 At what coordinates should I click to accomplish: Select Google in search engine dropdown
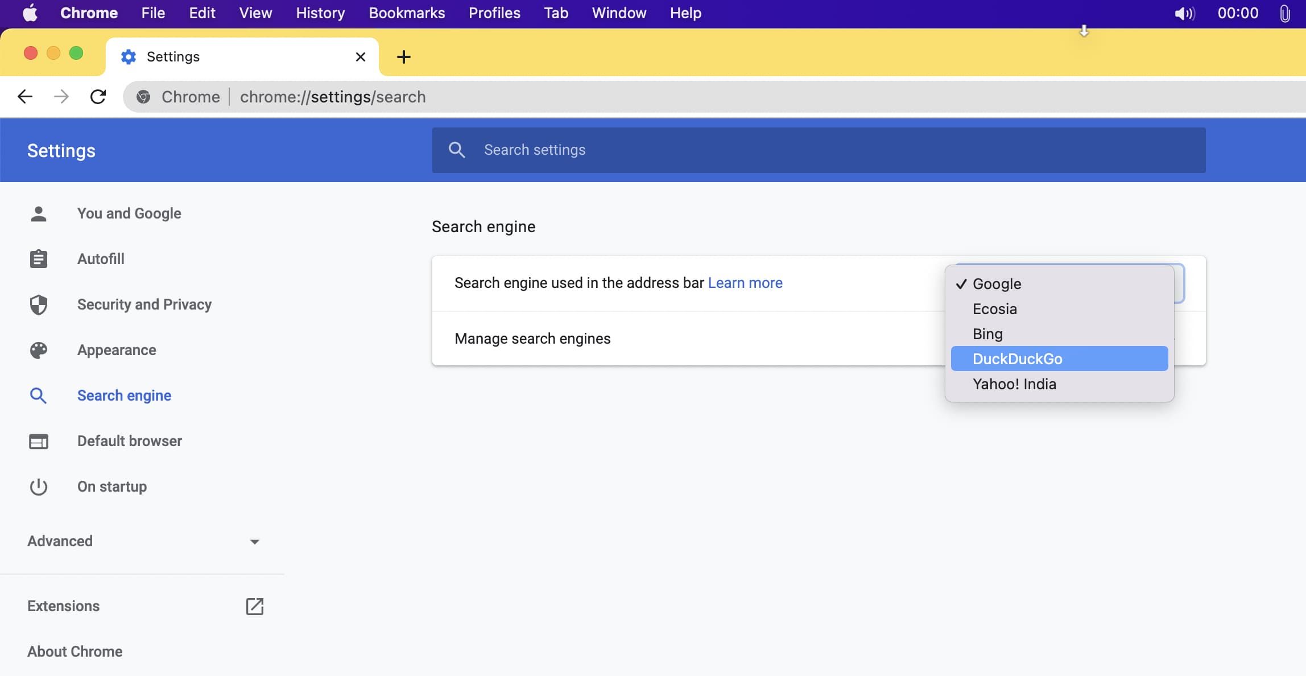1059,283
